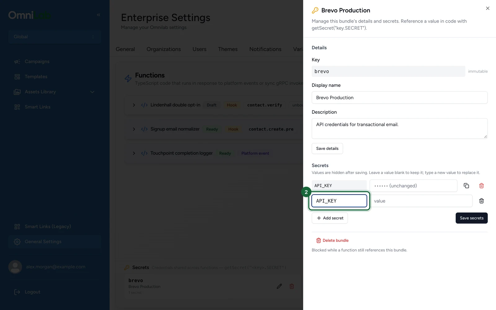Screen dimensions: 496x310
Task: Open General Settings in the sidebar
Action: [x=55, y=242]
